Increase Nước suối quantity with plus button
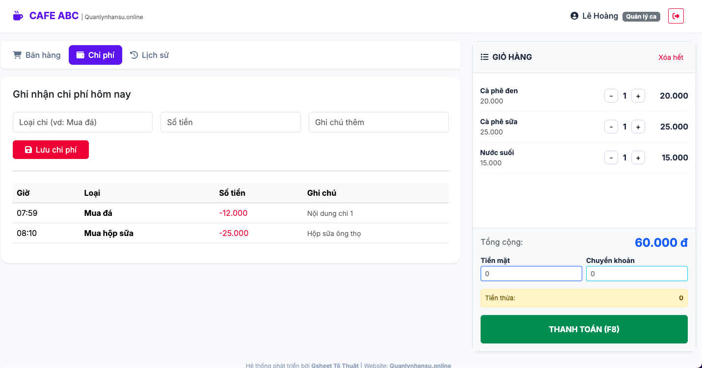 pyautogui.click(x=638, y=158)
